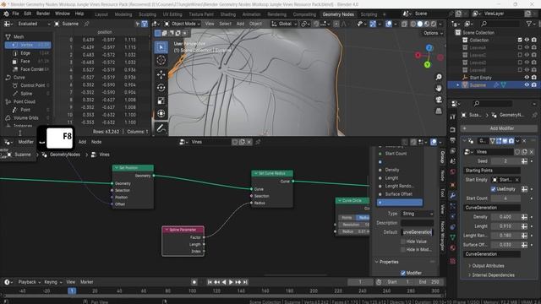Screen dimensions: 541x304
Task: Click the Blender logo menu icon
Action: [x=6, y=14]
